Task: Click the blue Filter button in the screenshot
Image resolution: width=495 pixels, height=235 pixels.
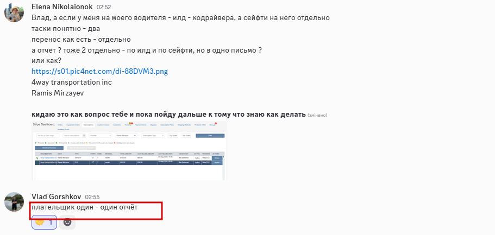Action: pyautogui.click(x=210, y=136)
